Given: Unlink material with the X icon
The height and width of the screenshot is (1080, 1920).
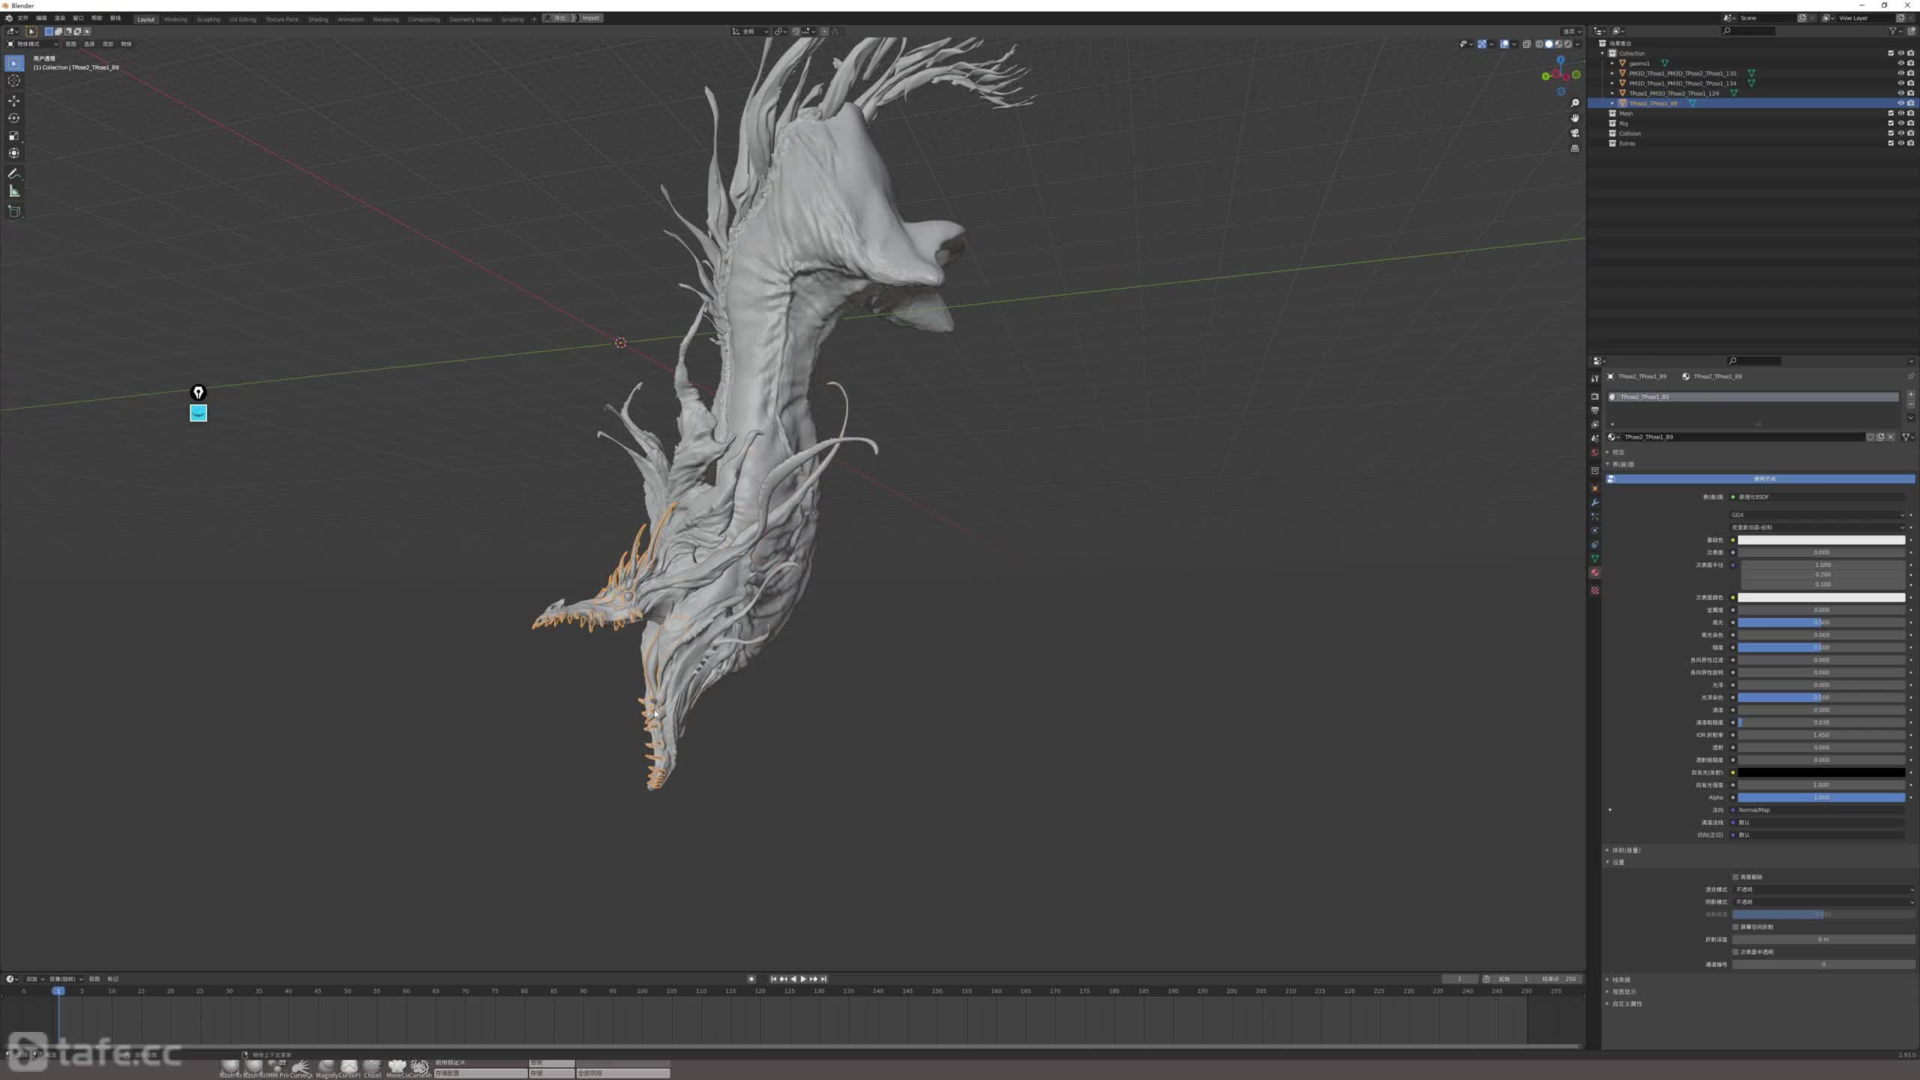Looking at the screenshot, I should [x=1891, y=437].
